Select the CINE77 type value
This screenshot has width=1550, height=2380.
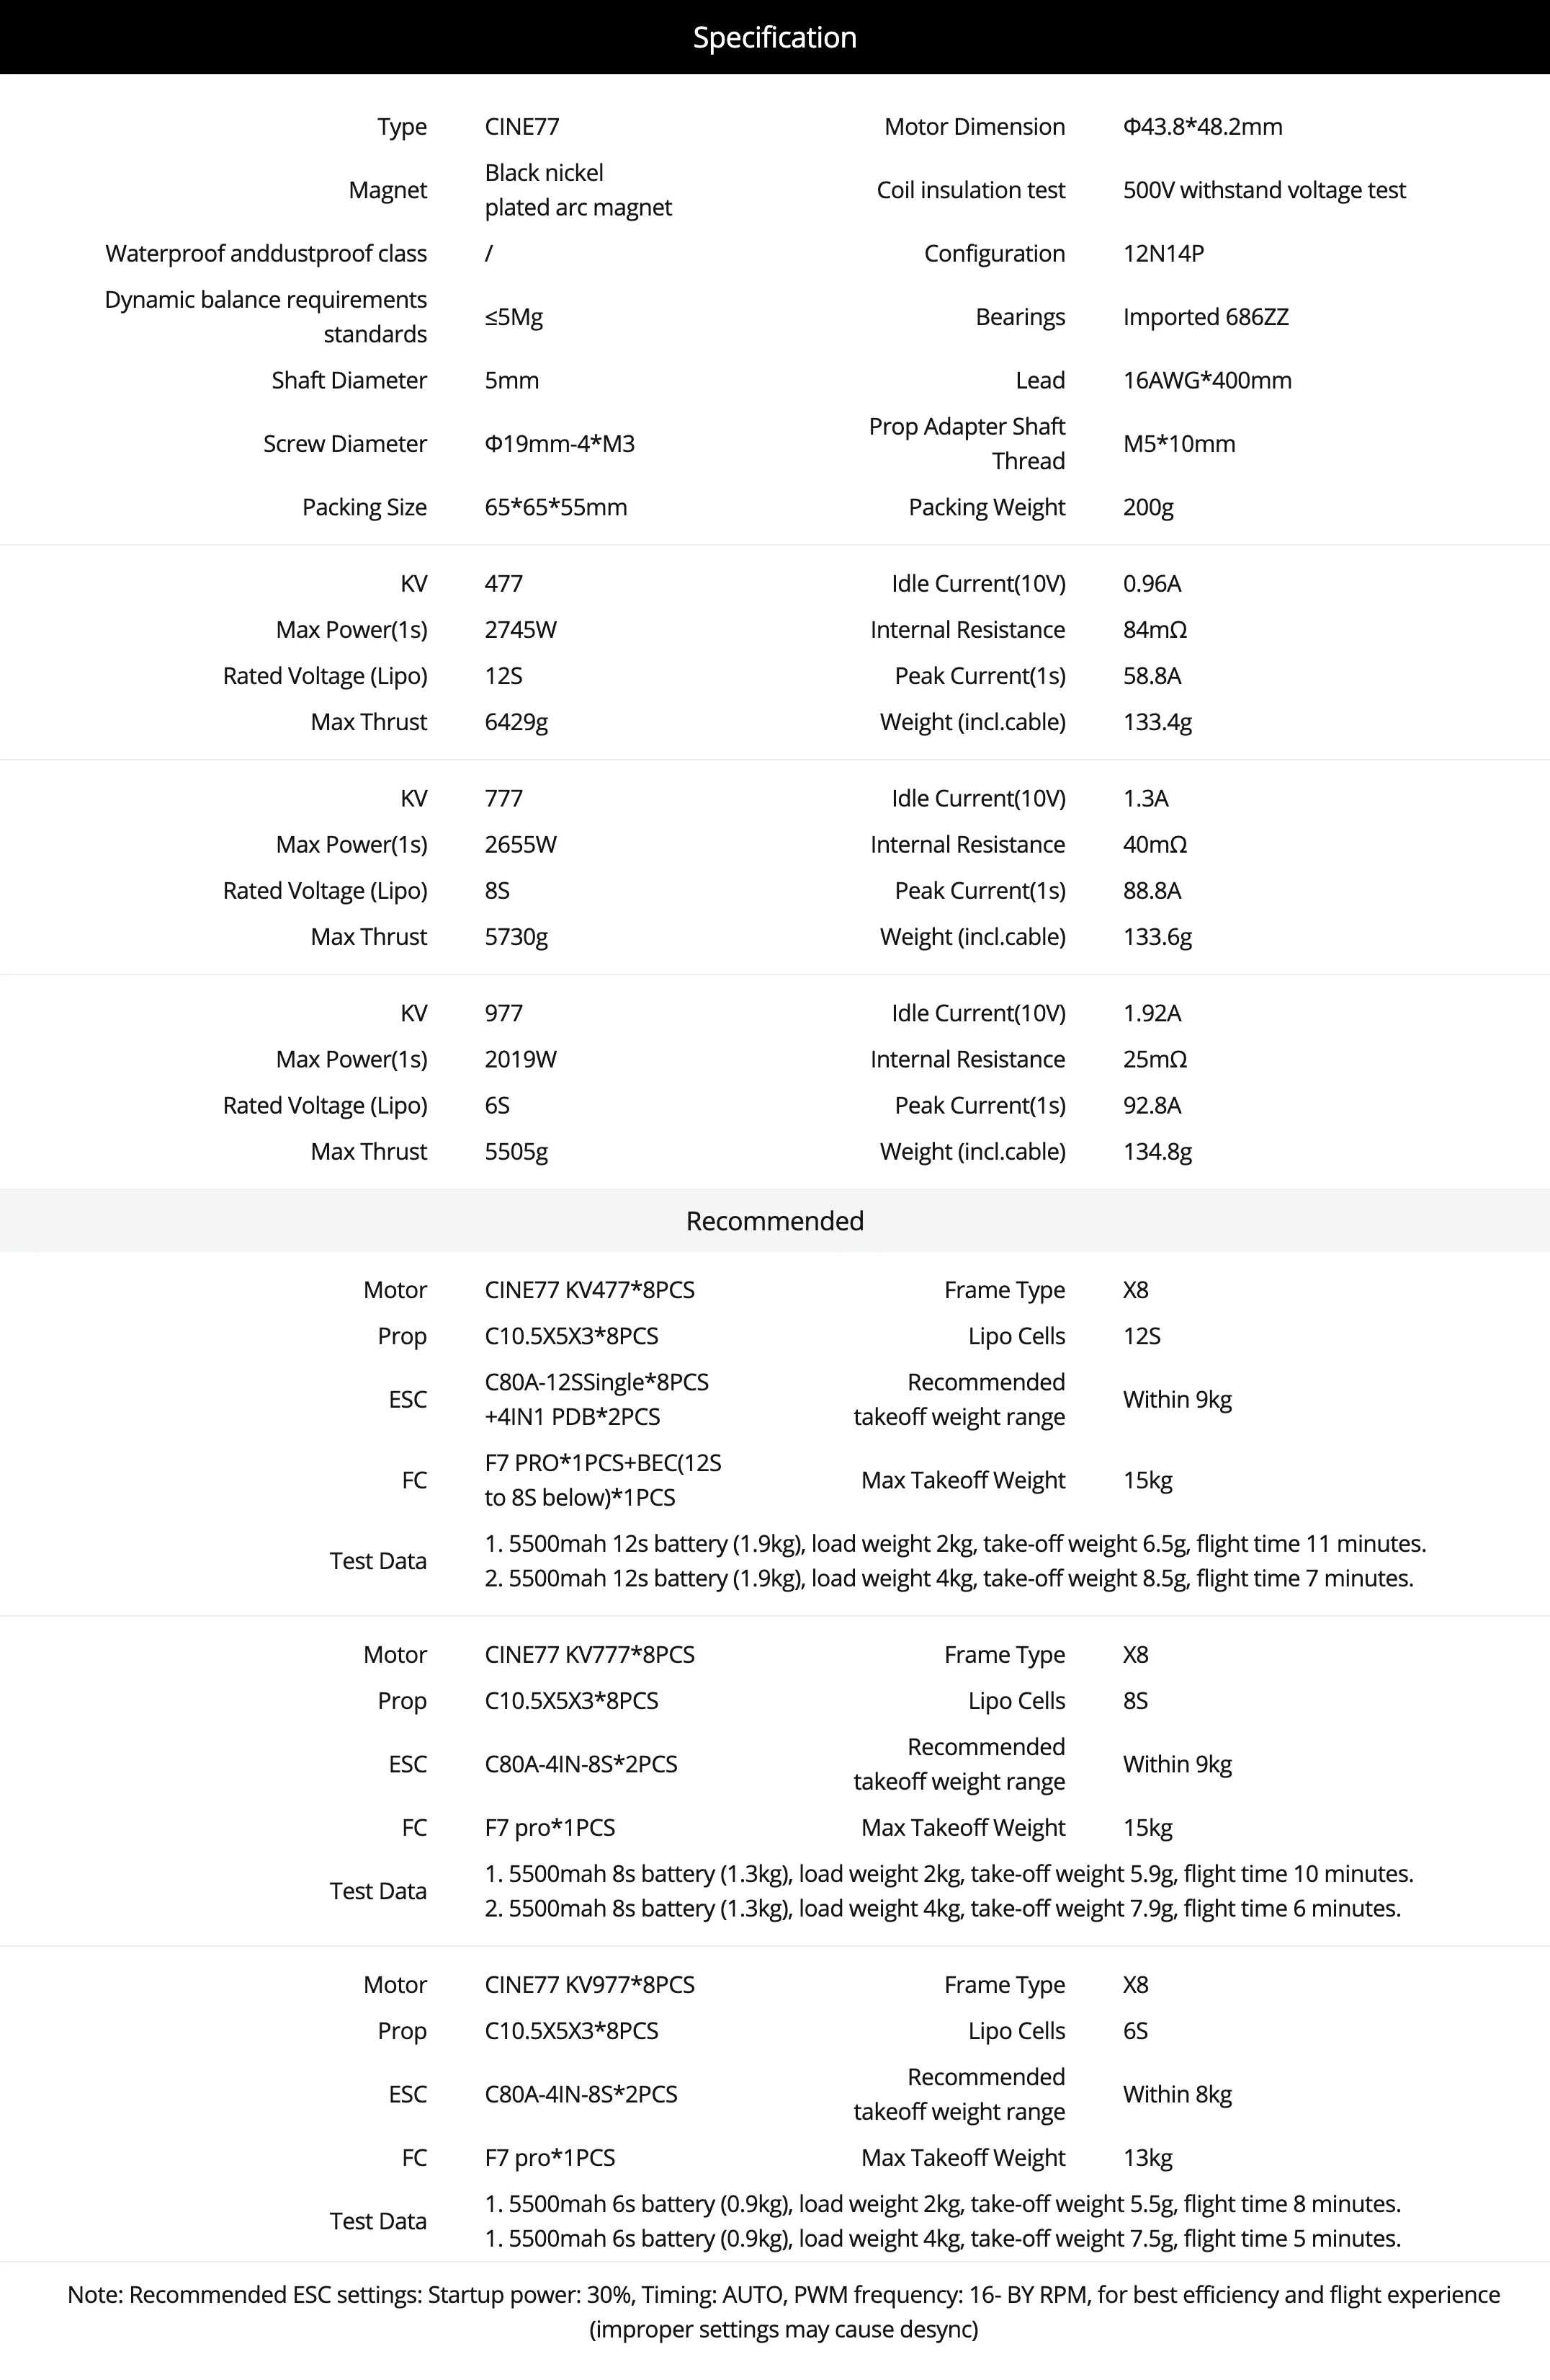coord(521,127)
